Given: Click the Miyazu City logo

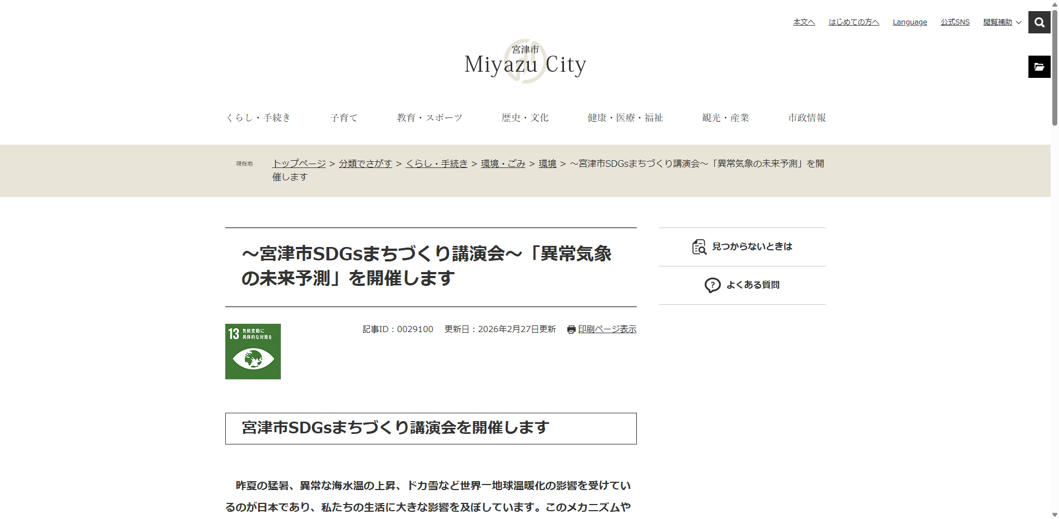Looking at the screenshot, I should point(525,62).
